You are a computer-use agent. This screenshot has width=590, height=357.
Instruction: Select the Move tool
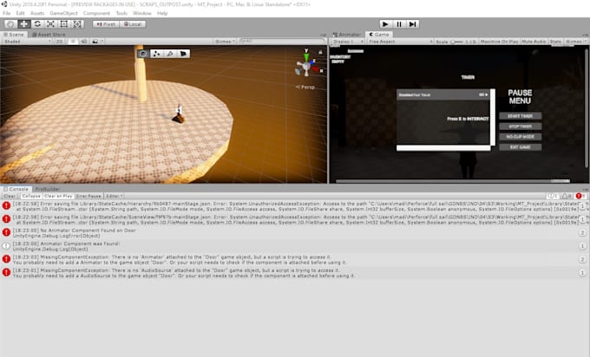pos(23,24)
